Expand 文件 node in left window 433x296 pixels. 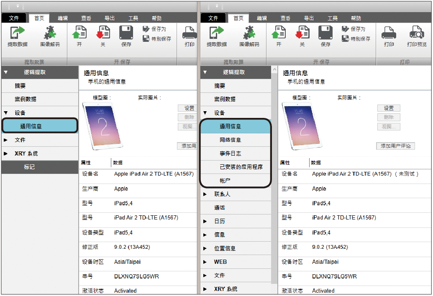pyautogui.click(x=6, y=140)
